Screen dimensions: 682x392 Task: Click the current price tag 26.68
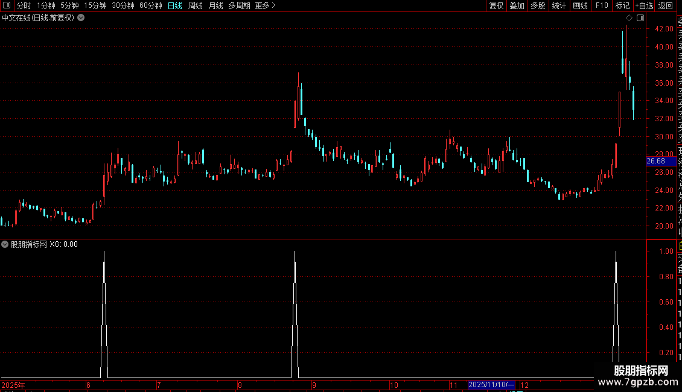point(661,161)
